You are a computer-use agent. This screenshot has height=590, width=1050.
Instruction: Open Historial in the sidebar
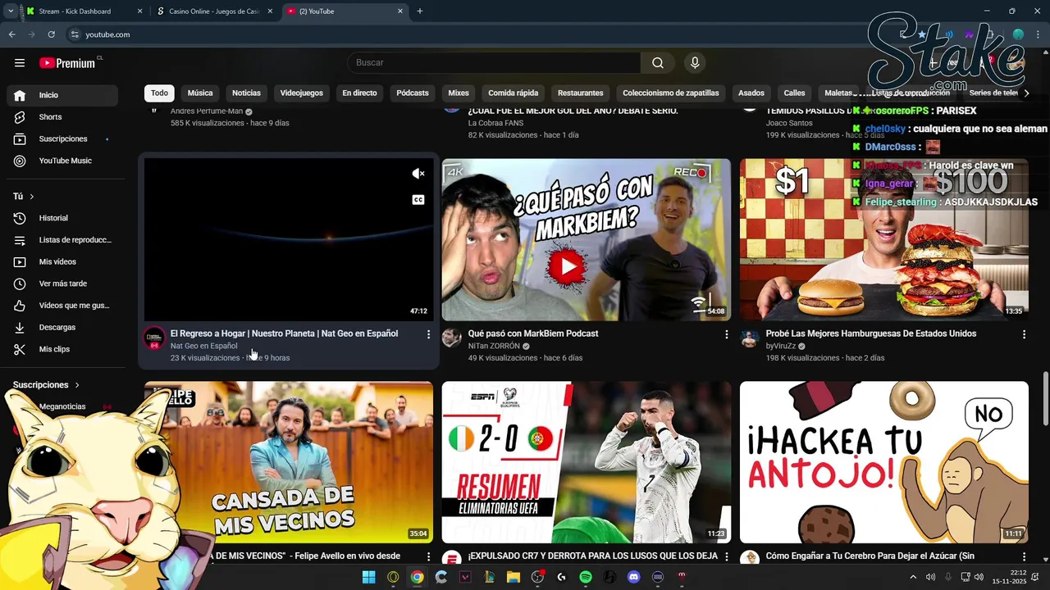(x=62, y=218)
